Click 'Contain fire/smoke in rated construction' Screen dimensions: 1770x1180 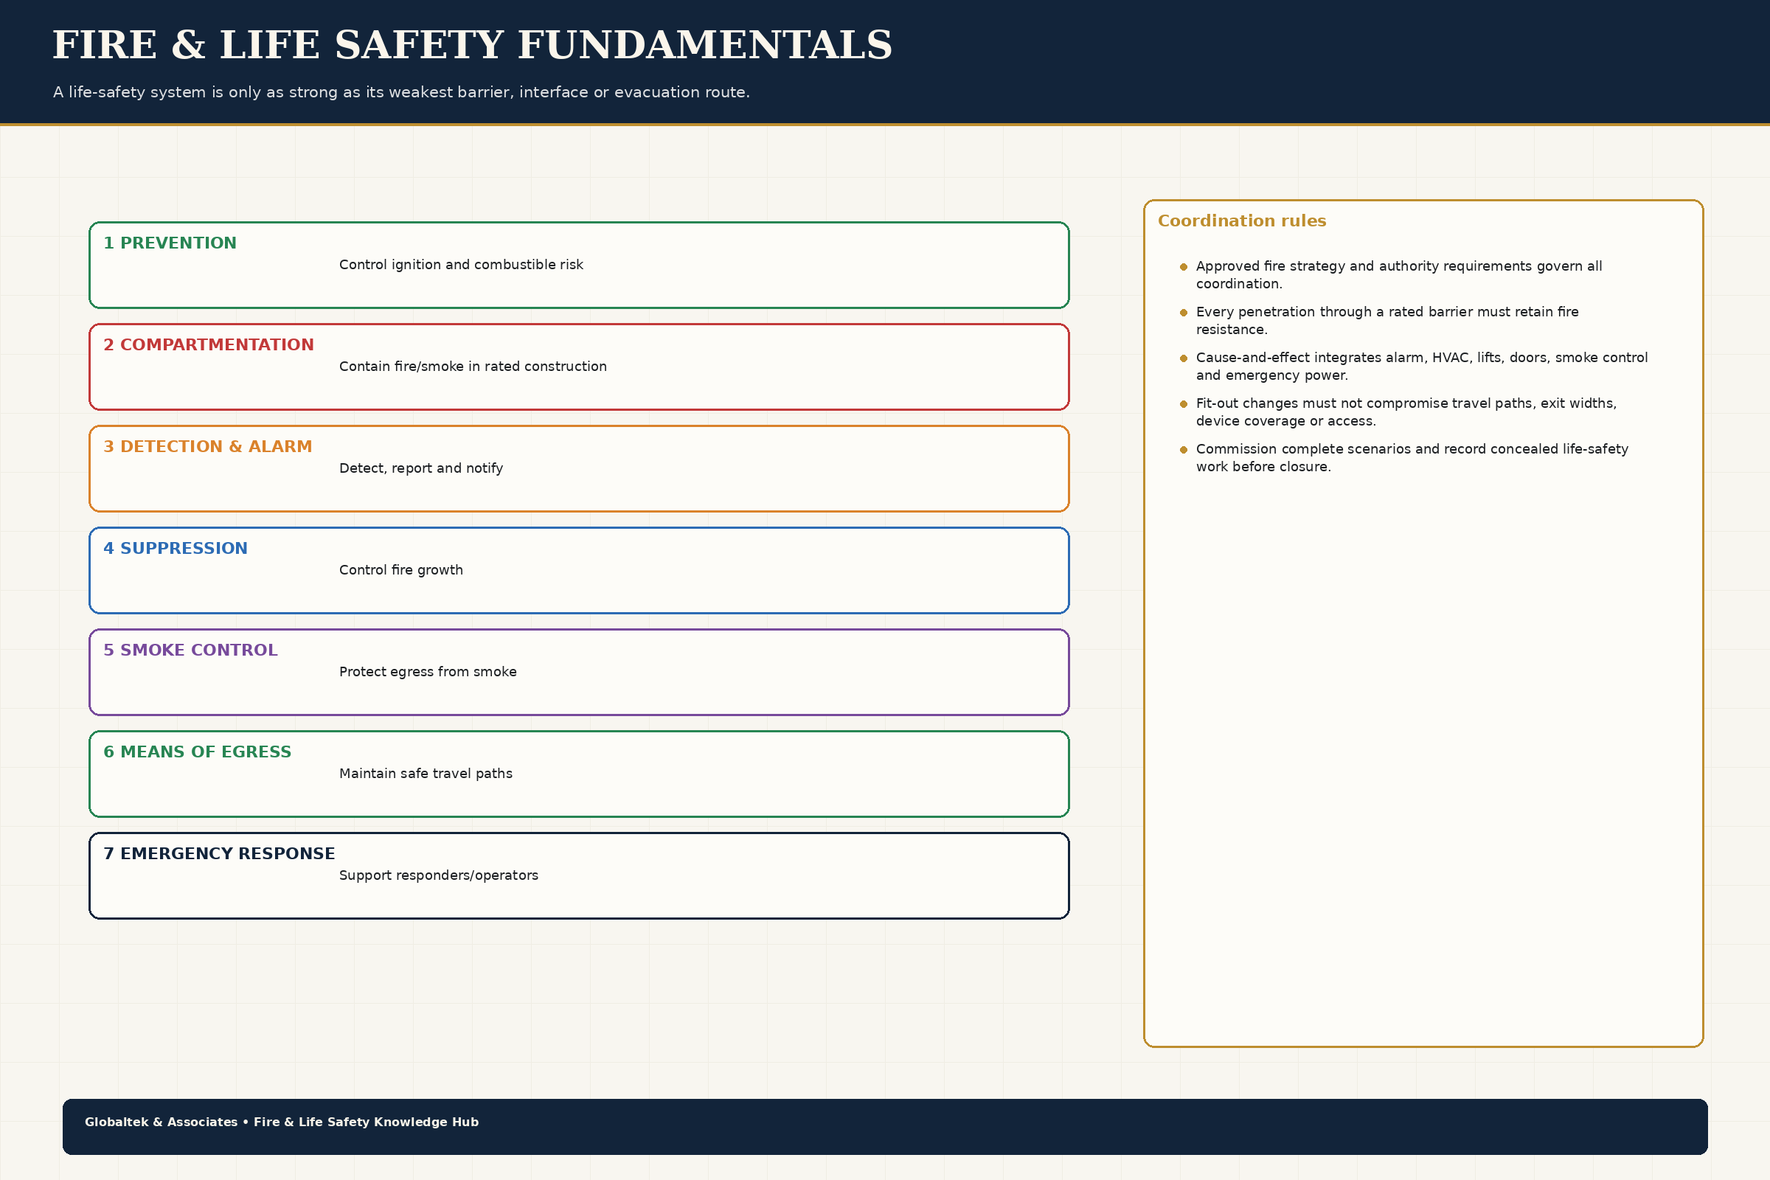tap(473, 367)
